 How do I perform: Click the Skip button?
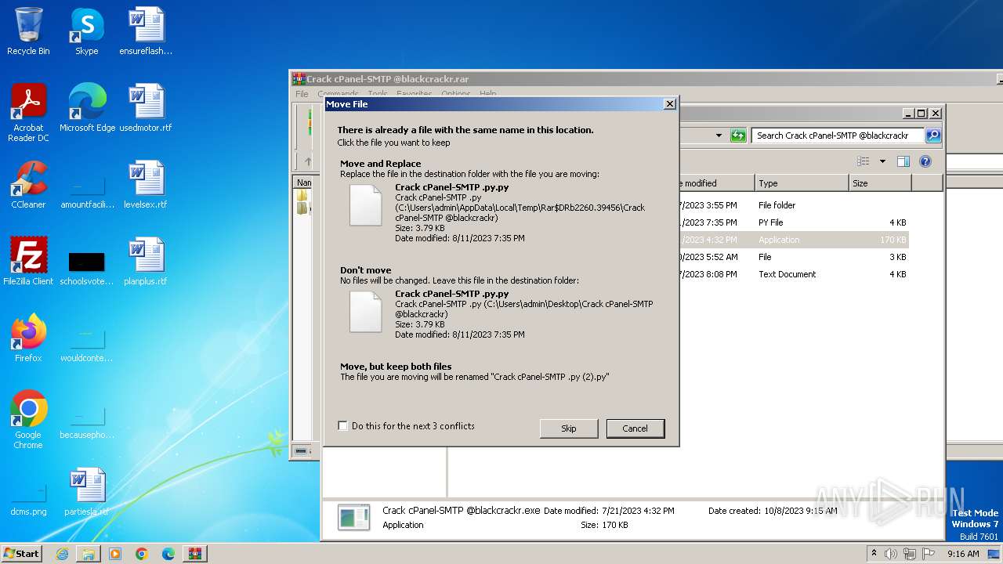(569, 428)
